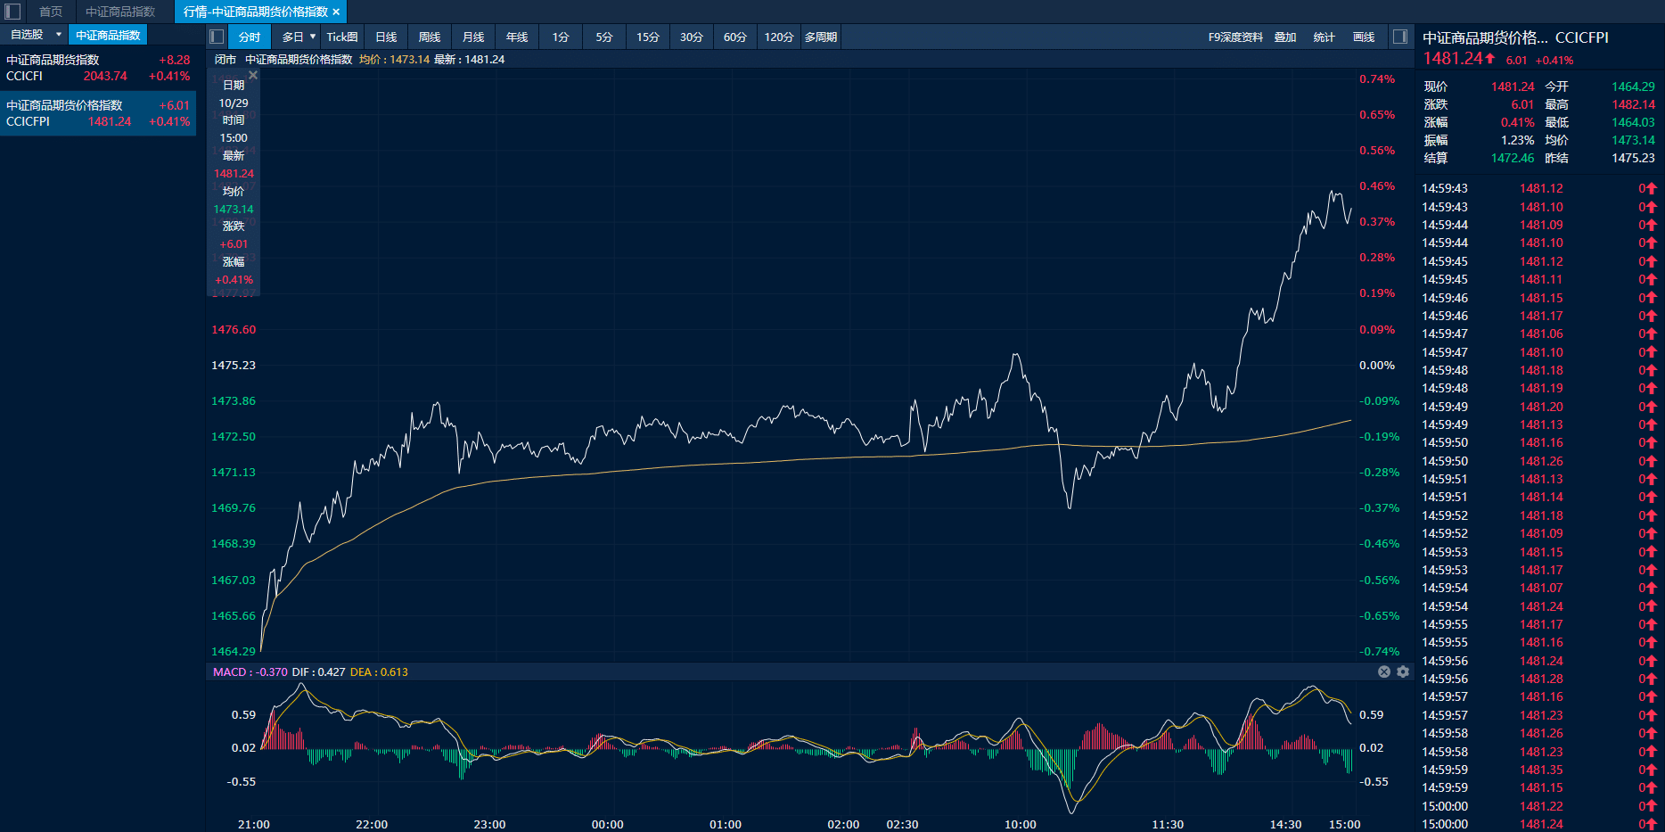Select the 日线 chart period

tap(386, 37)
